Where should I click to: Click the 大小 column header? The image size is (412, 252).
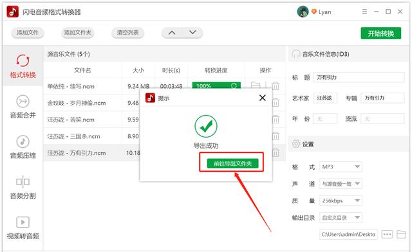(138, 70)
